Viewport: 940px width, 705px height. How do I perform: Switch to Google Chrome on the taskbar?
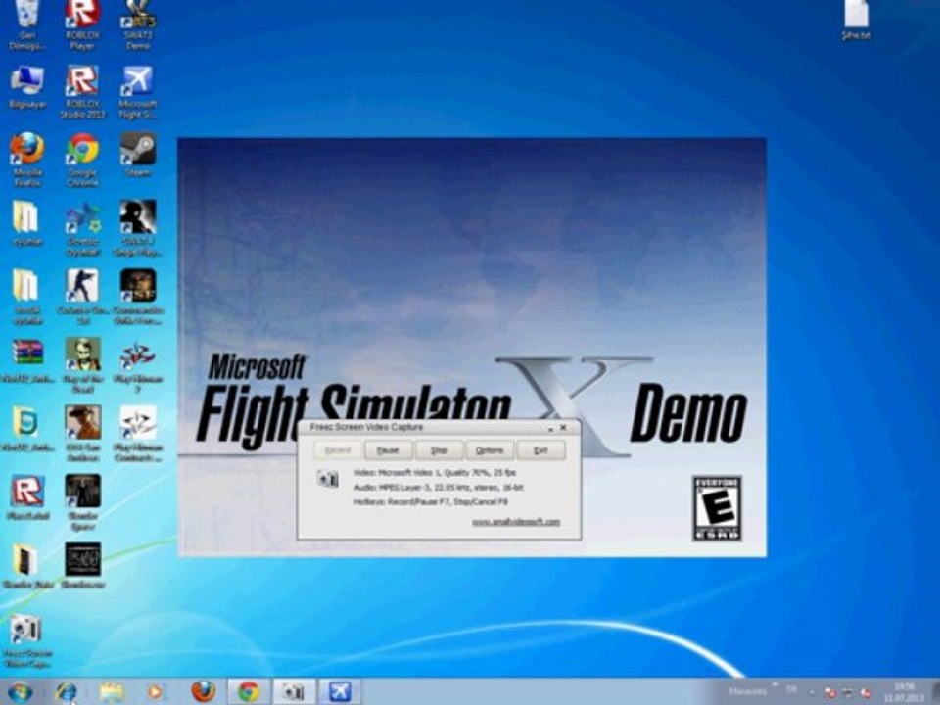click(x=248, y=692)
